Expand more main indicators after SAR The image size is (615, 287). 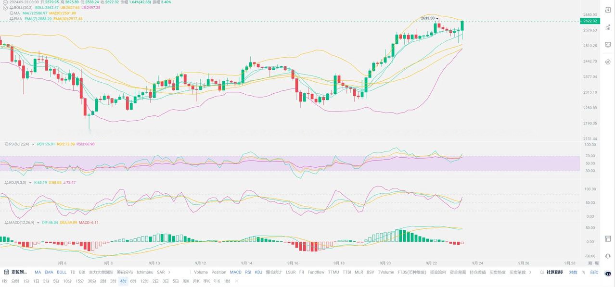point(169,272)
